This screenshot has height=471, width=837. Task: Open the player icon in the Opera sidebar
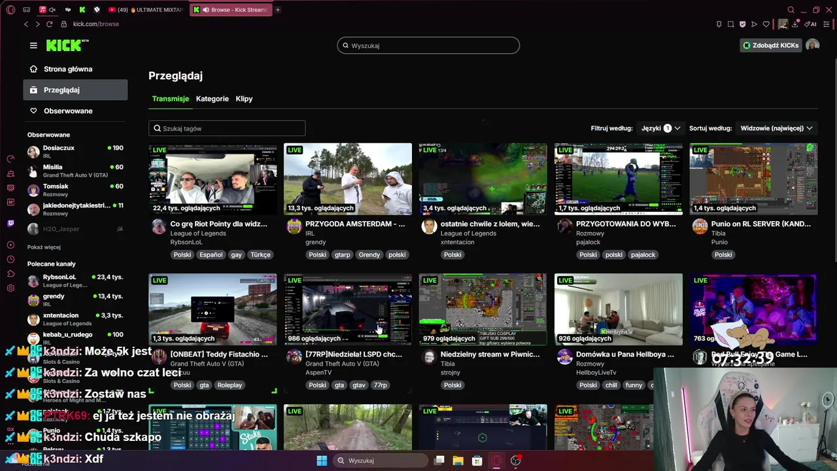coord(10,245)
